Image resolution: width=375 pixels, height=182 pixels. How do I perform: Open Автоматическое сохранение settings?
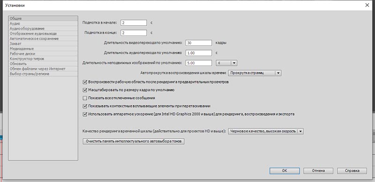pyautogui.click(x=43, y=39)
